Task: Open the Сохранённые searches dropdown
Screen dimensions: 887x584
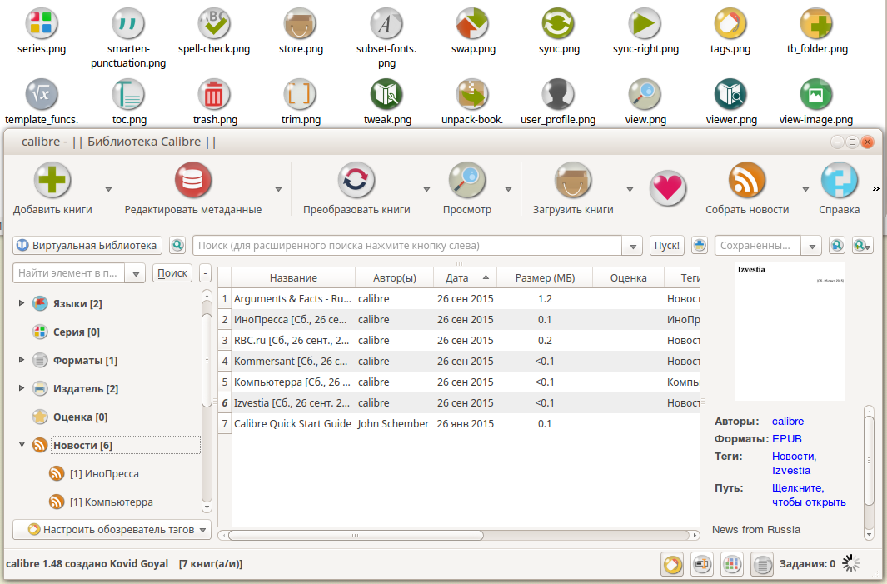Action: (812, 246)
